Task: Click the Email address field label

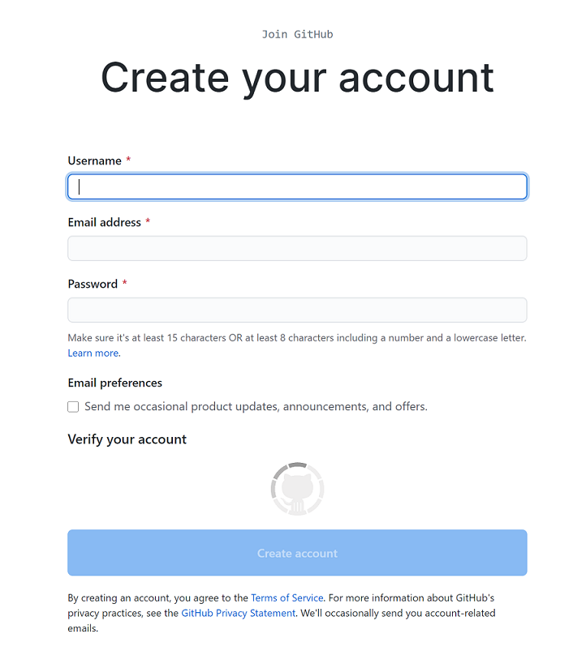Action: pyautogui.click(x=105, y=222)
